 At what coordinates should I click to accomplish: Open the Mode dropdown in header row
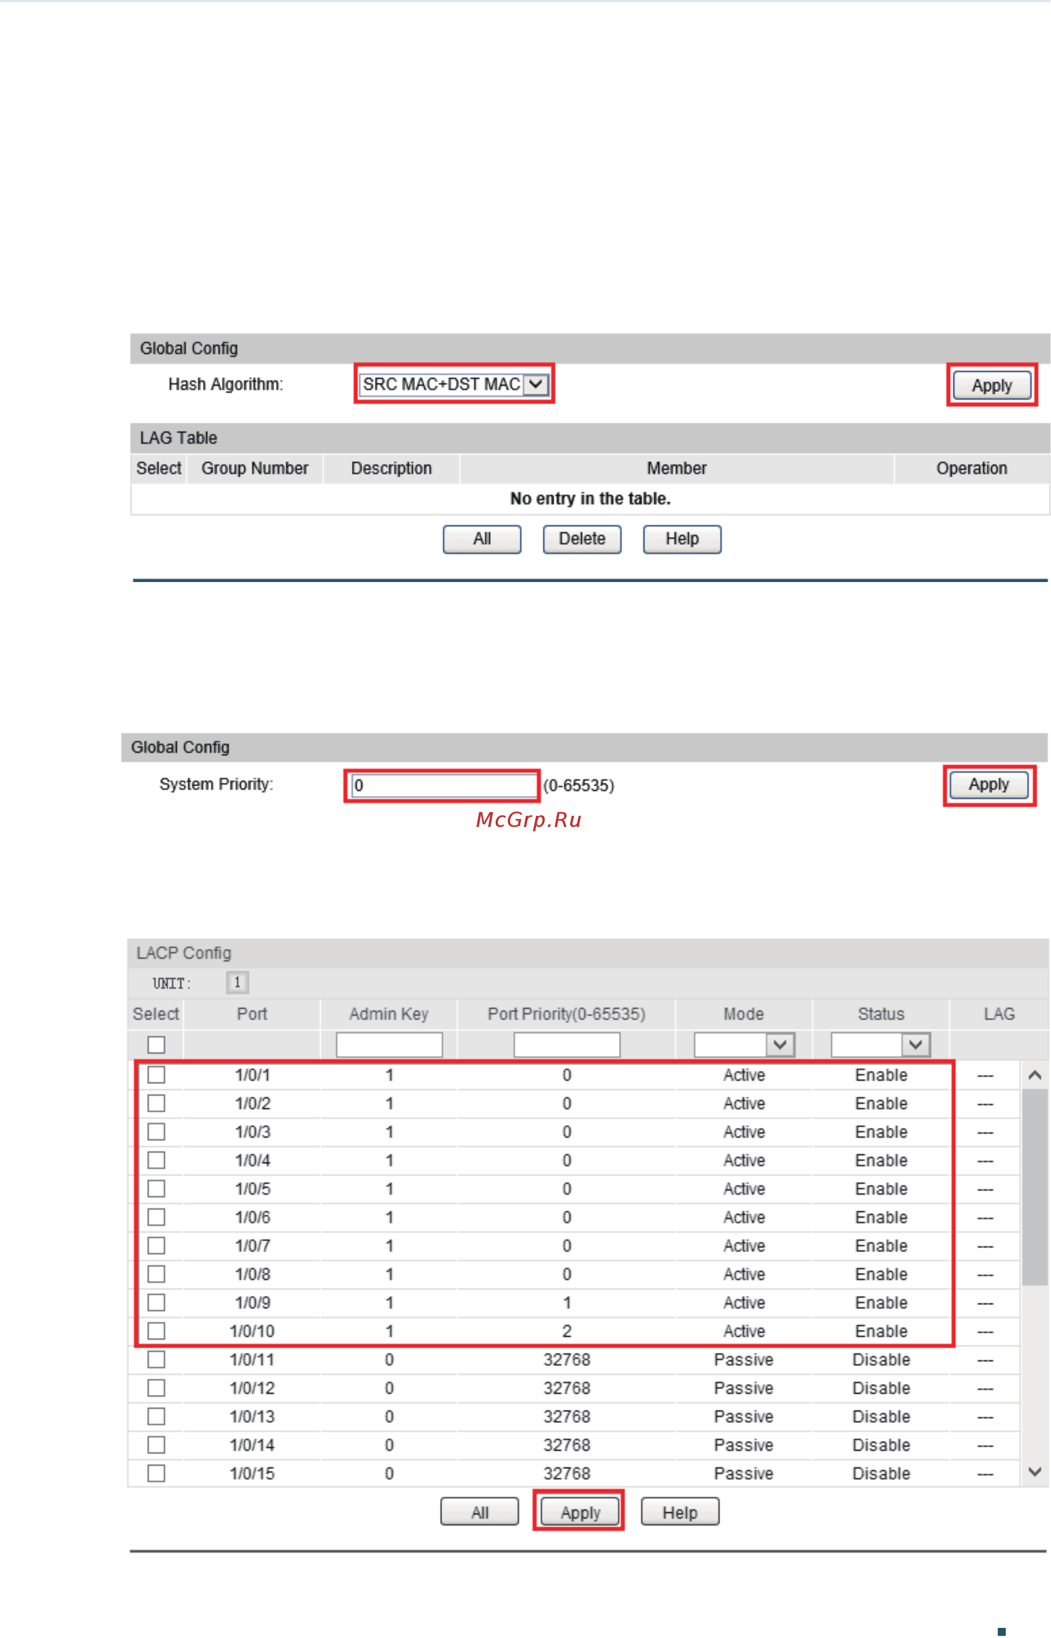(744, 1045)
